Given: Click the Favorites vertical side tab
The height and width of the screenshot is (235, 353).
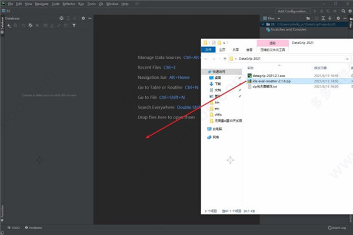Looking at the screenshot, I should (2, 213).
